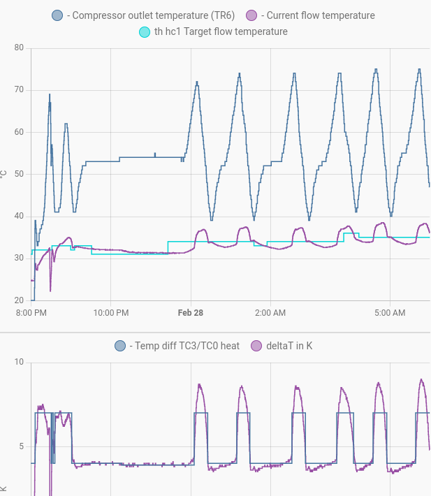The width and height of the screenshot is (431, 496).
Task: Click th hc1 Target flow temperature label
Action: tap(221, 31)
